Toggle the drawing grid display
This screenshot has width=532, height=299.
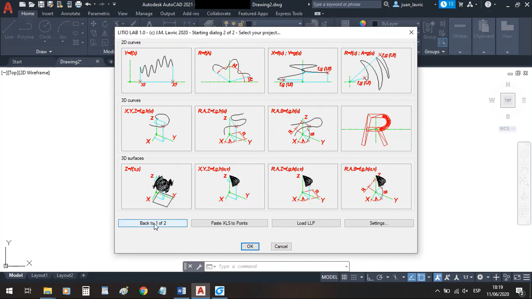click(x=344, y=277)
